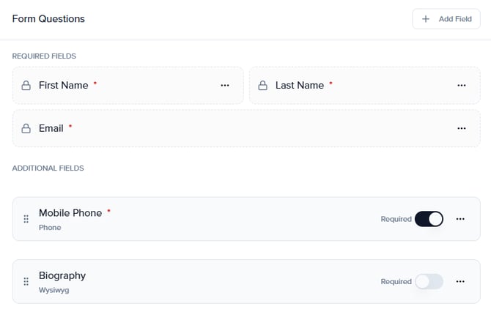Screen dimensions: 491x331
Task: Click the Add Field button
Action: (x=446, y=19)
